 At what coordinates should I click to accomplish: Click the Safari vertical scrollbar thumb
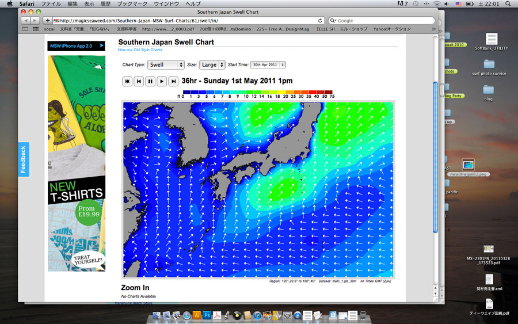click(435, 157)
